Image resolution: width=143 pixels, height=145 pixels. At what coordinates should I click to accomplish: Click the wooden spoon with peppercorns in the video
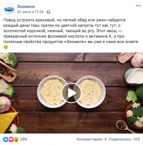[x=125, y=127]
